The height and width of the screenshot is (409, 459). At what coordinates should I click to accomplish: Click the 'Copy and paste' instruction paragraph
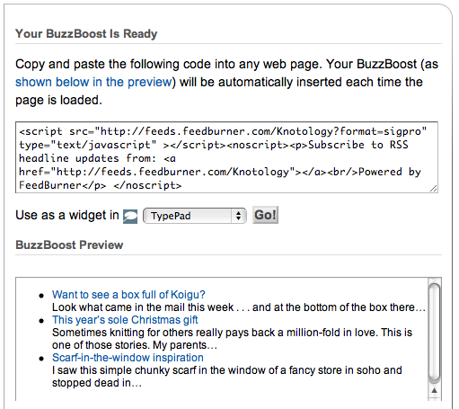click(x=226, y=82)
